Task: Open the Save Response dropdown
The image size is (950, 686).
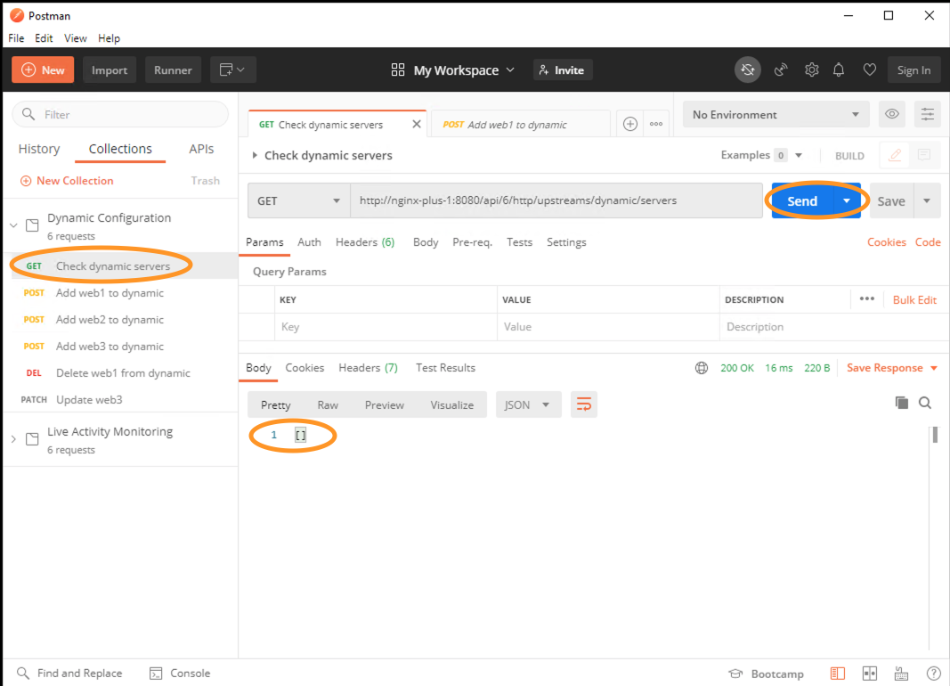Action: [x=892, y=368]
